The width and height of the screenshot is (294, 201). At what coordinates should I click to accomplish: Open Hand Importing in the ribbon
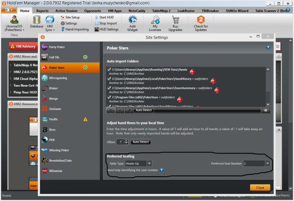[x=75, y=29]
